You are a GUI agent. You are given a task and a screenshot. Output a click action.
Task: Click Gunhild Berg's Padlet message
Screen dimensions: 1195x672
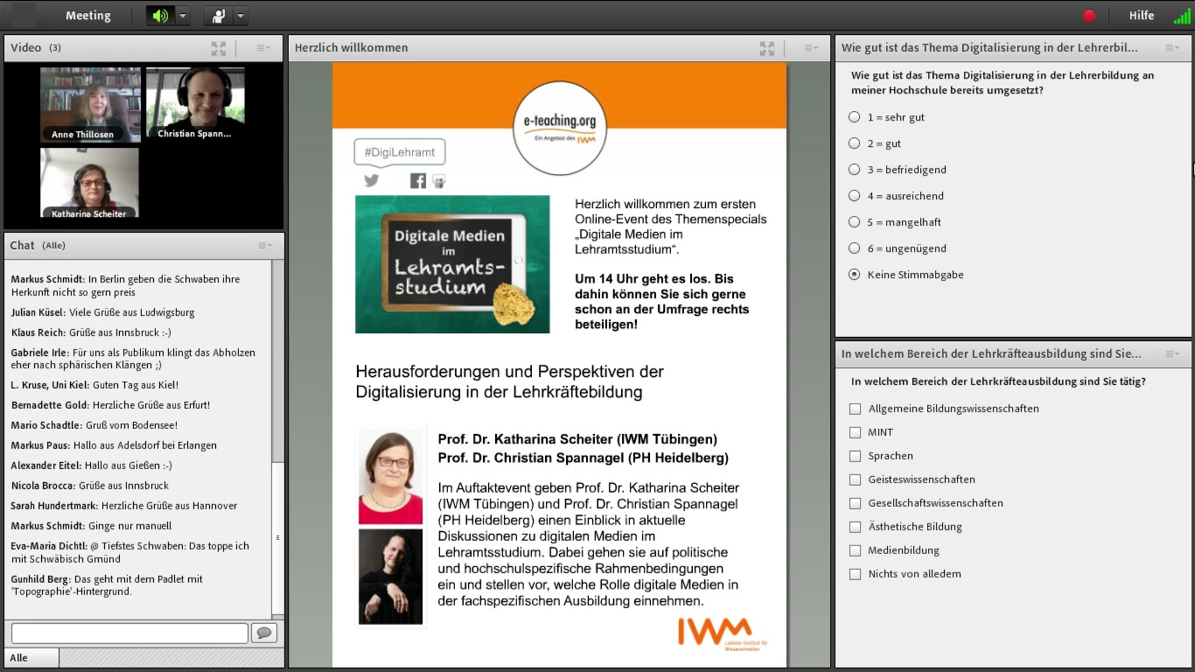click(107, 585)
